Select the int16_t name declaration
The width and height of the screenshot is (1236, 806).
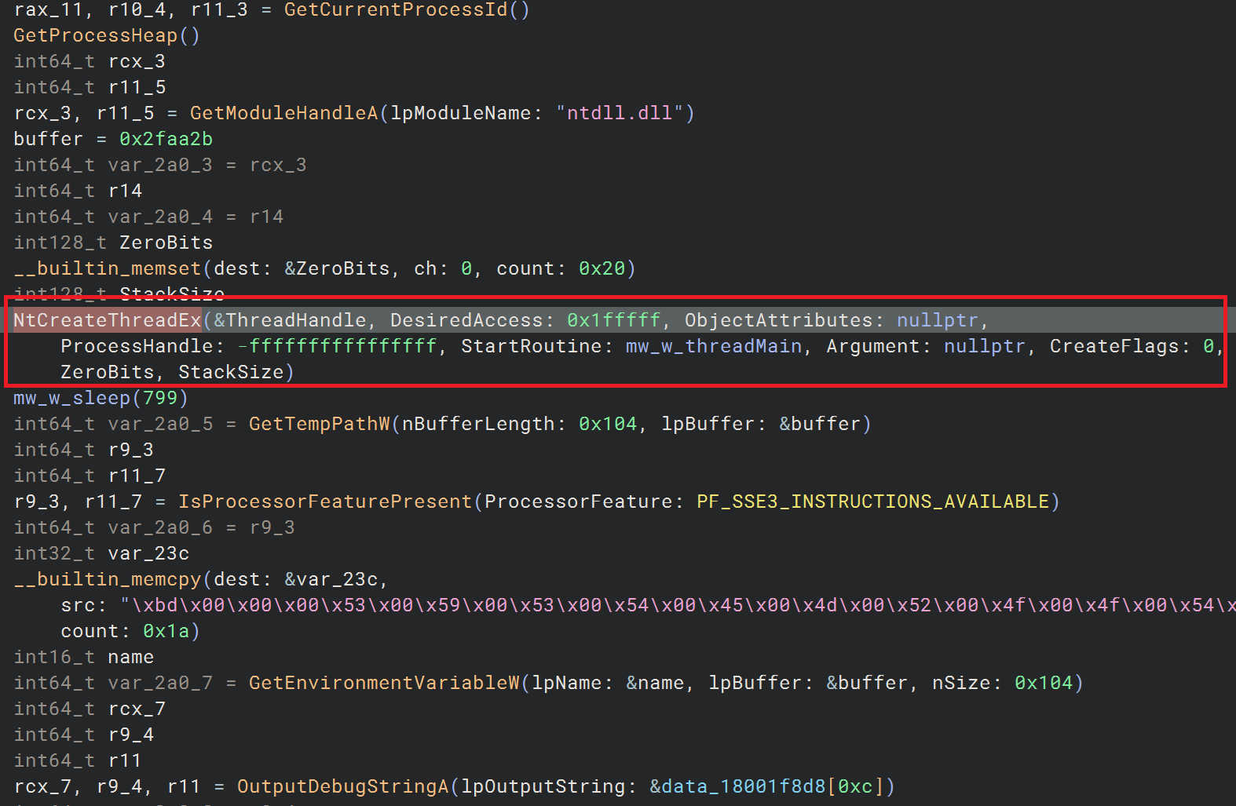pos(83,657)
